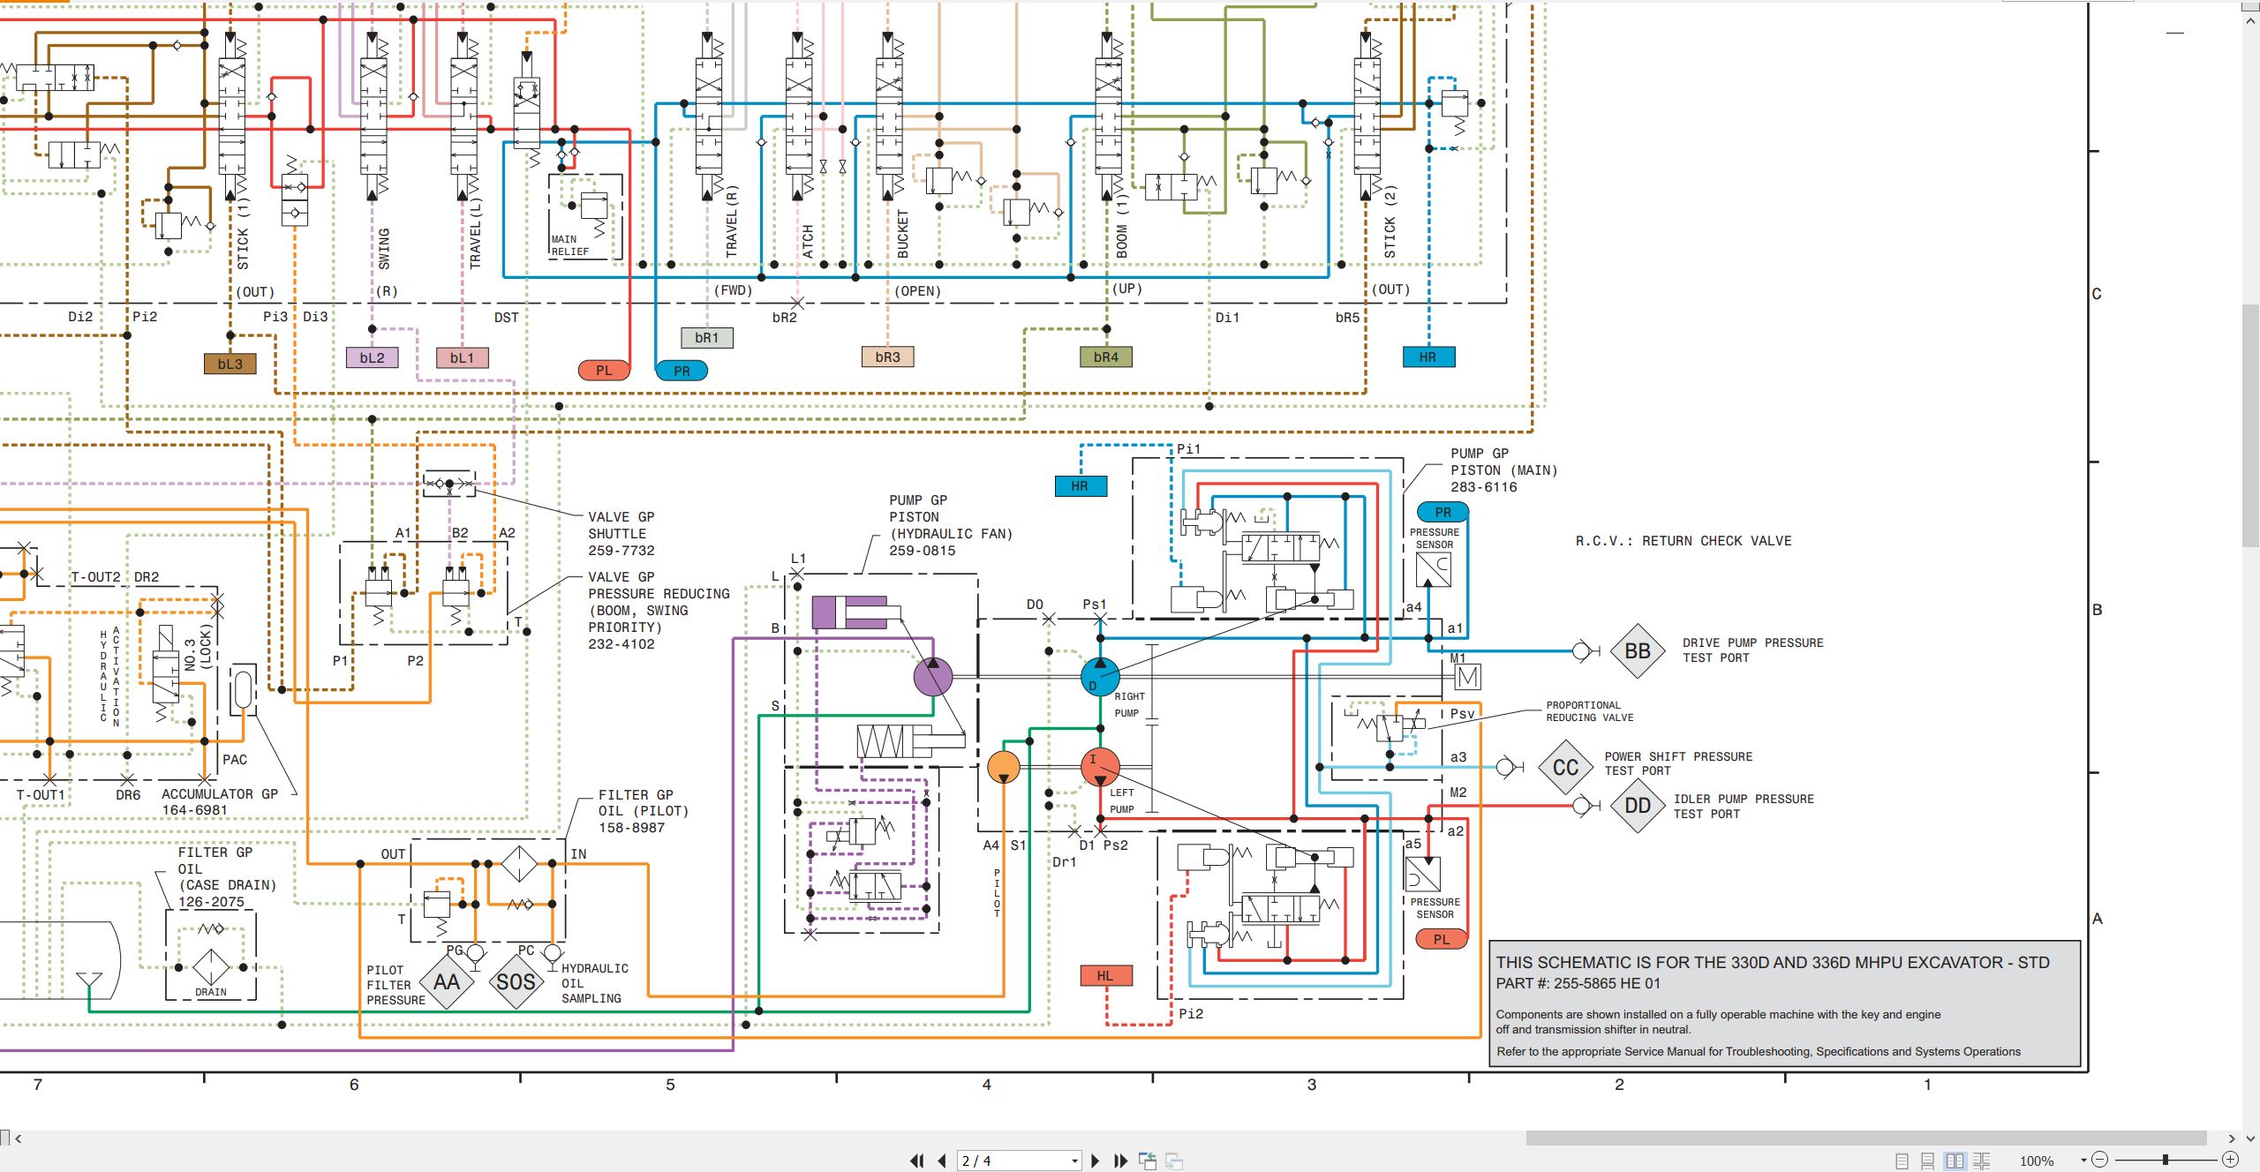Click the 'DD' diamond test port marker
Image resolution: width=2260 pixels, height=1172 pixels.
pyautogui.click(x=1638, y=806)
